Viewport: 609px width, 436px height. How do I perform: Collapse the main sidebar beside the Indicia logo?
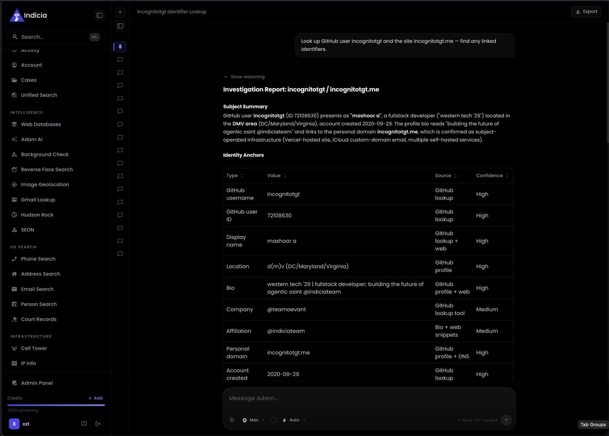point(99,15)
